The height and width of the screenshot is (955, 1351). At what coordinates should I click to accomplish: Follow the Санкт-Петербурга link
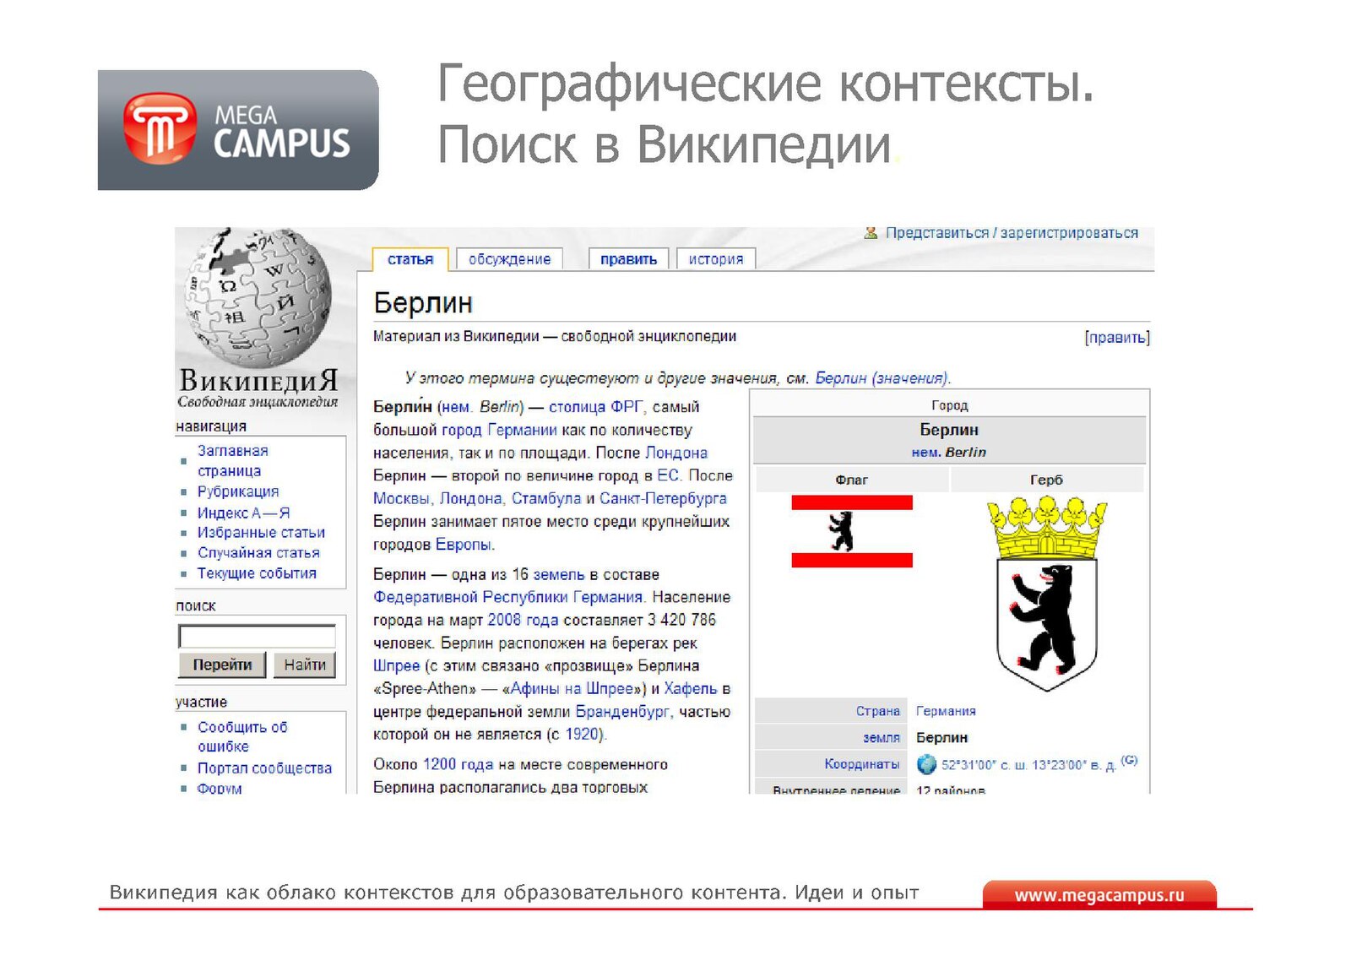[x=663, y=498]
